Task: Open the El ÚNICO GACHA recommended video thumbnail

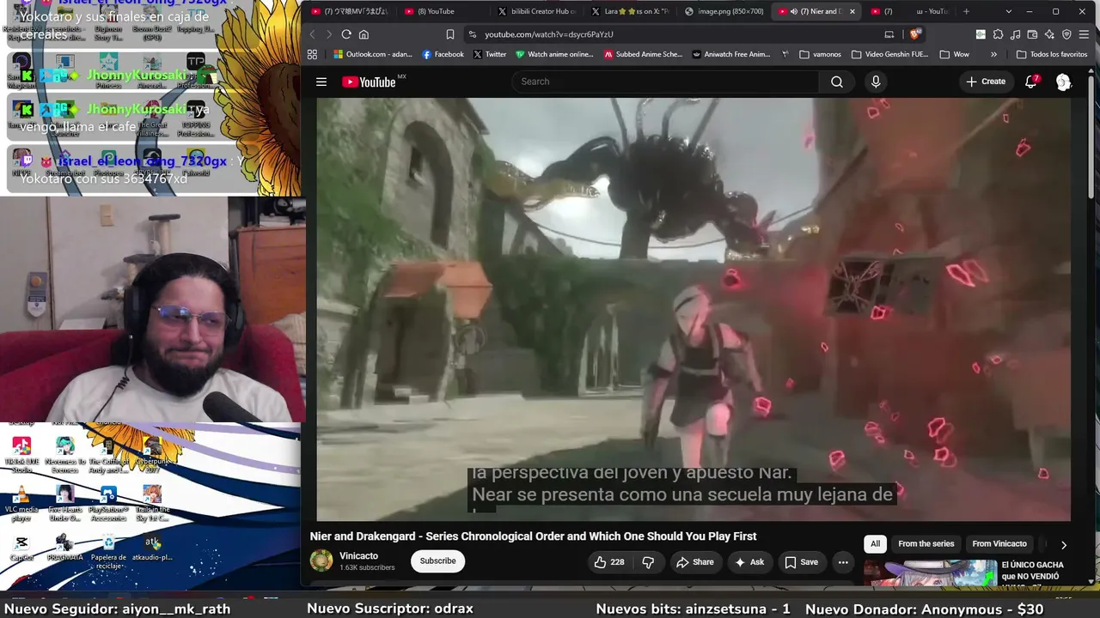Action: point(931,573)
